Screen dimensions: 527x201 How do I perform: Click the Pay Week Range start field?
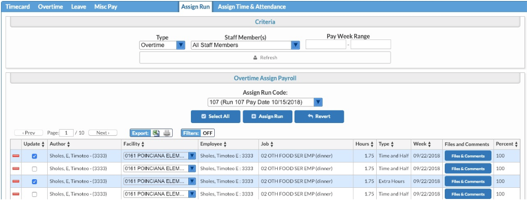point(325,45)
